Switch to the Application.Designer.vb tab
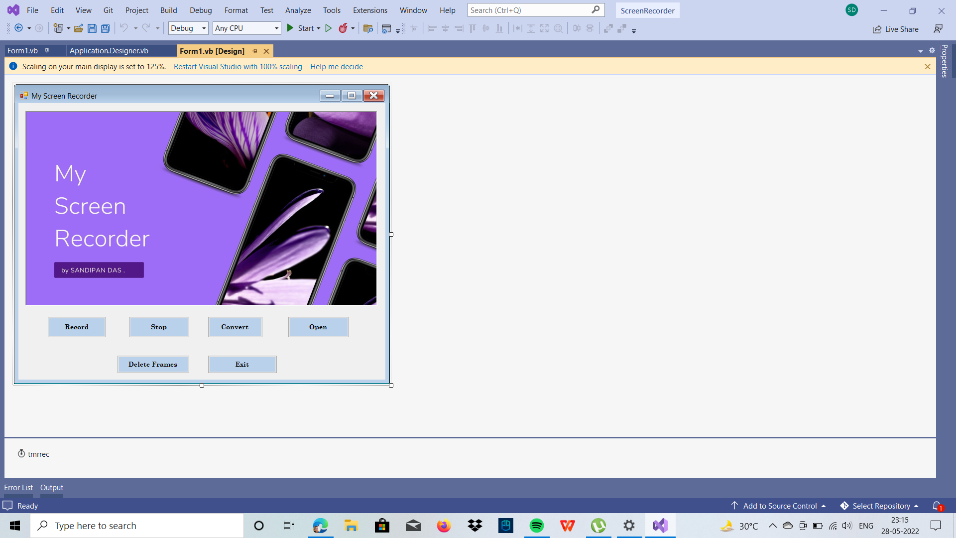 click(109, 50)
